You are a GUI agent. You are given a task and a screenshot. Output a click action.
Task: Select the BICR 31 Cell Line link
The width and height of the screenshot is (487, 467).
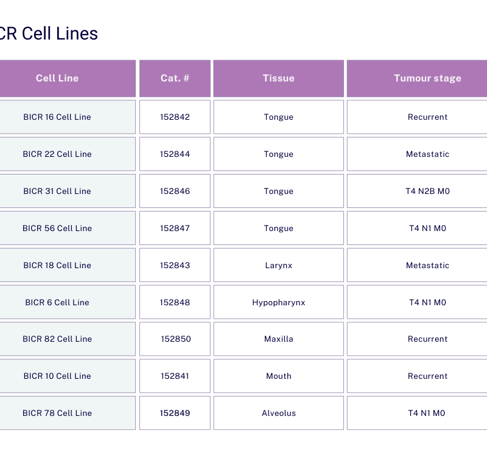57,192
